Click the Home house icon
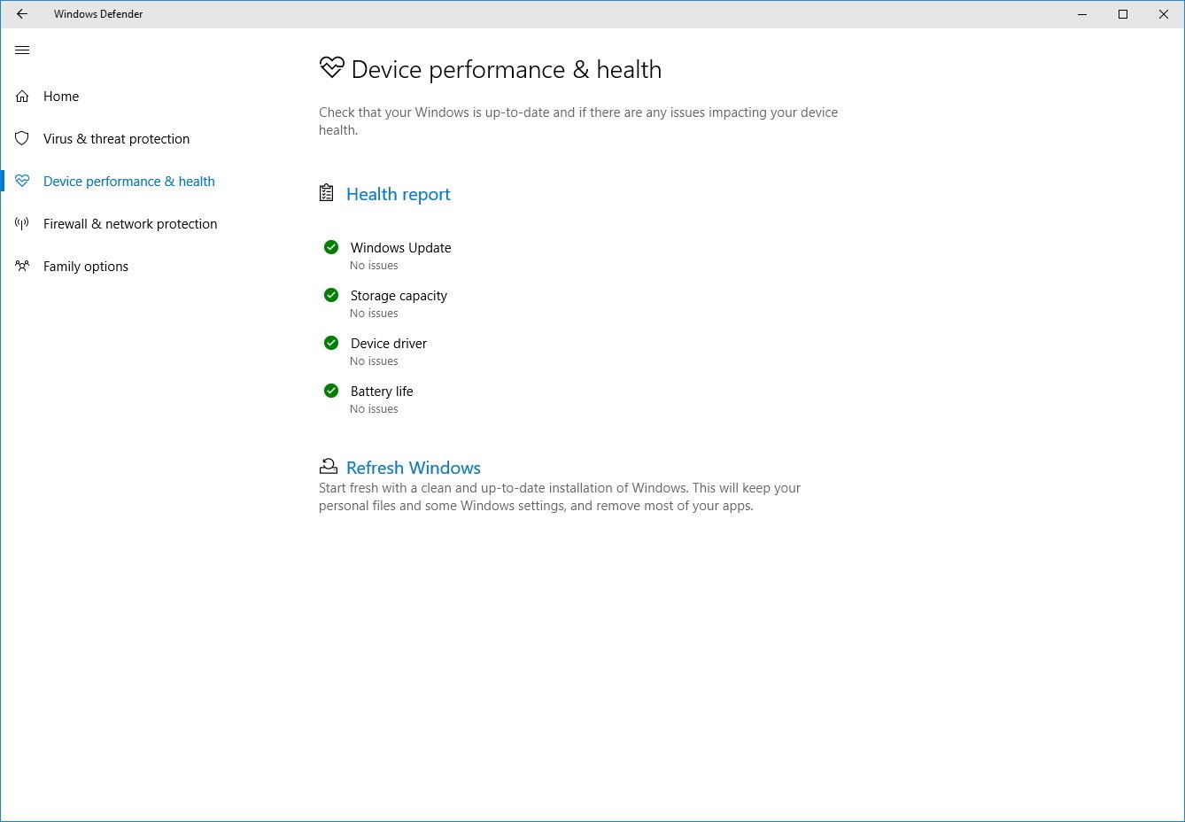 pyautogui.click(x=22, y=96)
